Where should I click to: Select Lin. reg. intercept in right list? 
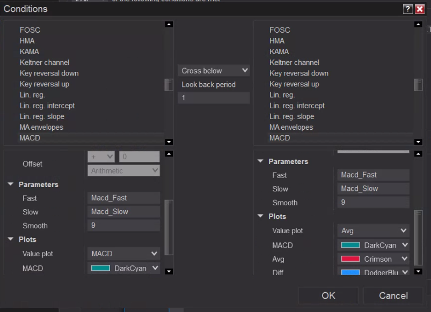(x=297, y=106)
